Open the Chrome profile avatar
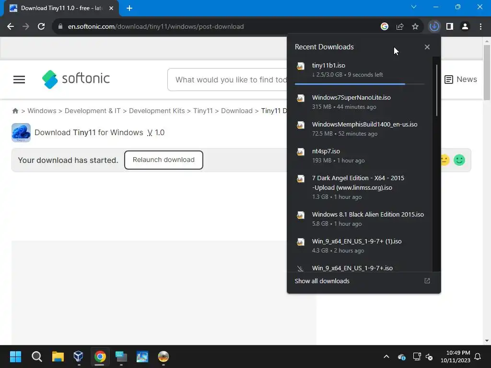 (x=465, y=27)
